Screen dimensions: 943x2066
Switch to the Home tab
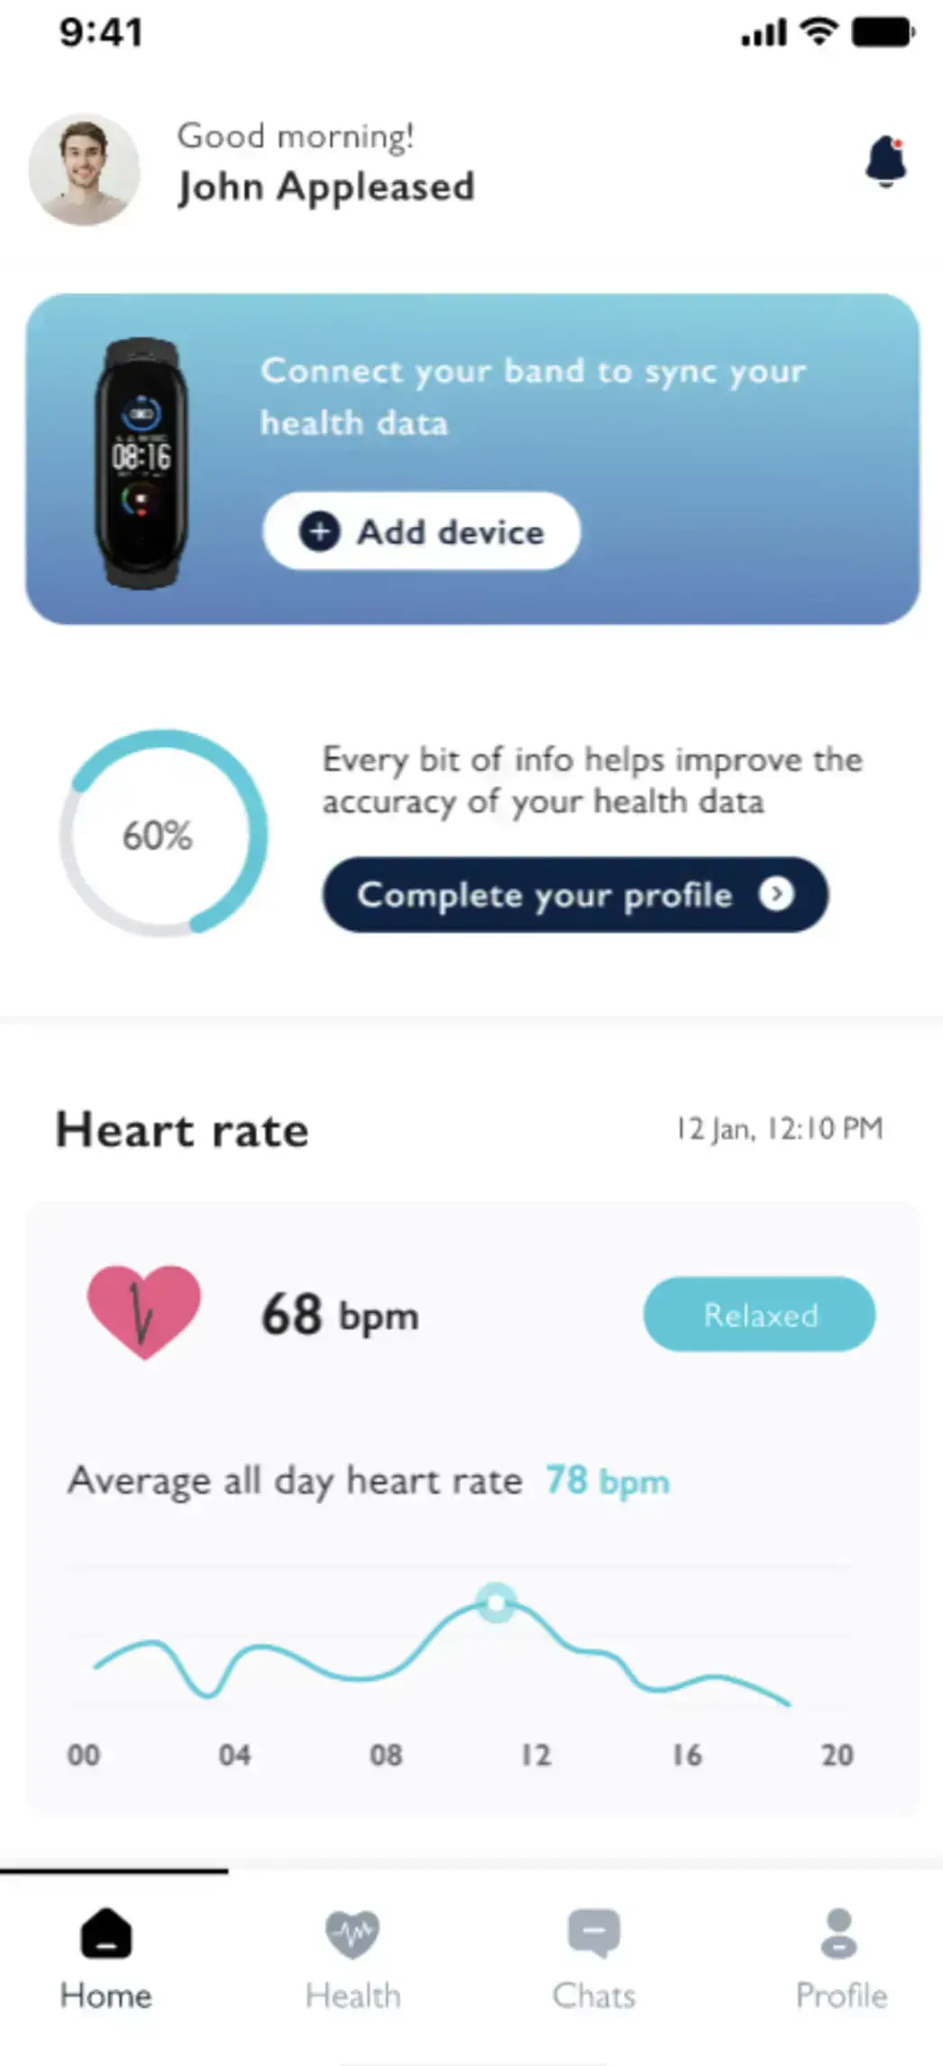tap(105, 1995)
